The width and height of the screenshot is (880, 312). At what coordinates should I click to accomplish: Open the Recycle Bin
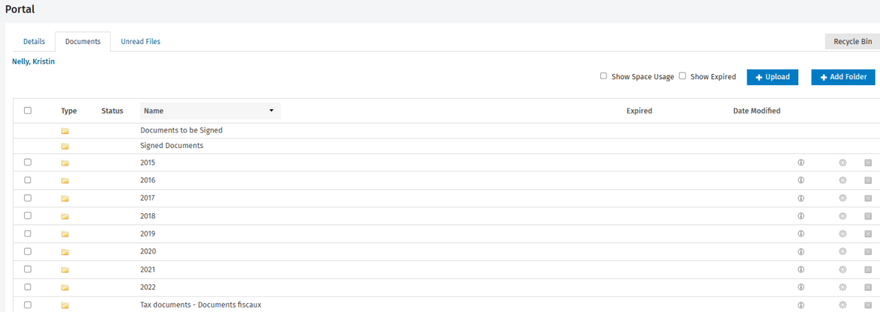[x=852, y=42]
